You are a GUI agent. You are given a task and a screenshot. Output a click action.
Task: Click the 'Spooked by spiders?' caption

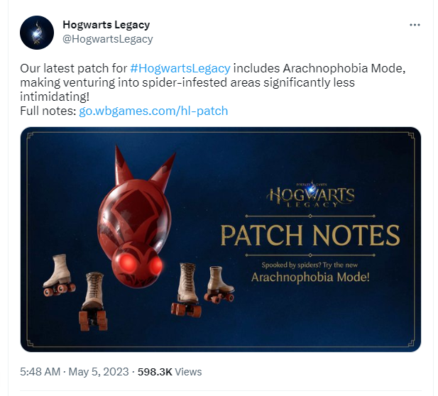[310, 265]
